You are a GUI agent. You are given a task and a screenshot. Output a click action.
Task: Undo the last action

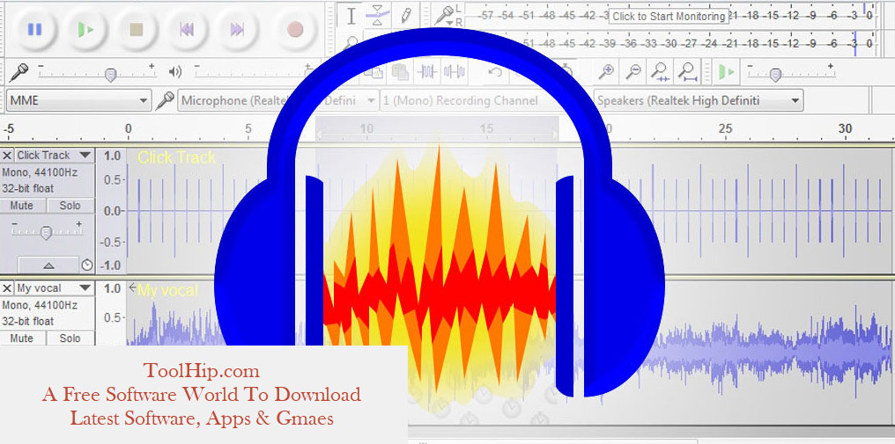tap(495, 72)
